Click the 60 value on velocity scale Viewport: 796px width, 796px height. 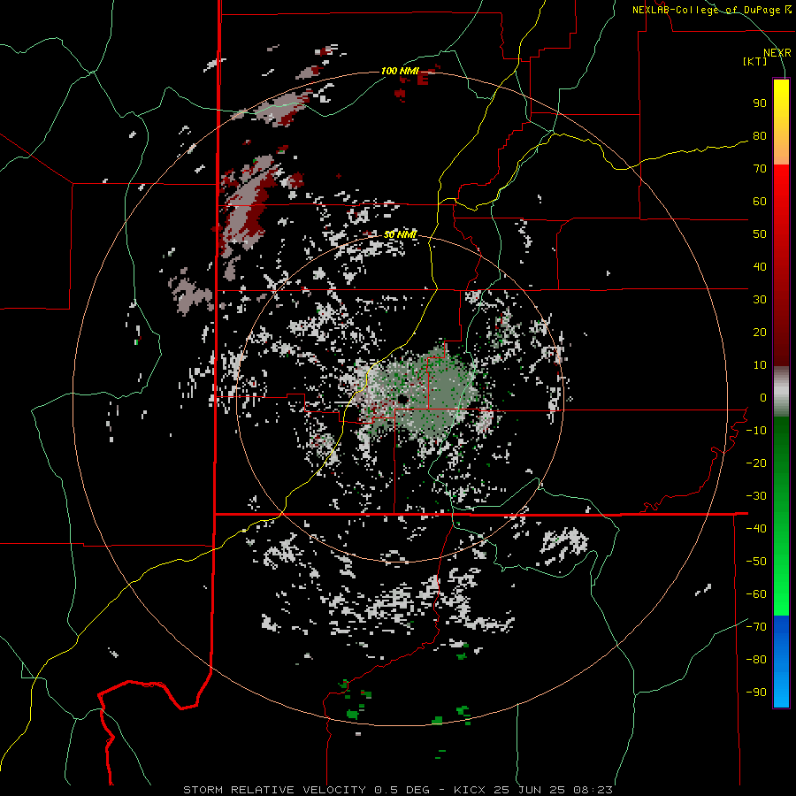tap(760, 201)
